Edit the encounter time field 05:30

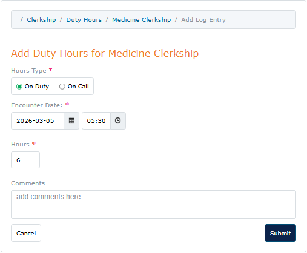[x=96, y=120]
